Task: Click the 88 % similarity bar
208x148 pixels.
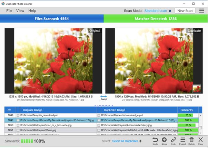Action: (x=187, y=125)
